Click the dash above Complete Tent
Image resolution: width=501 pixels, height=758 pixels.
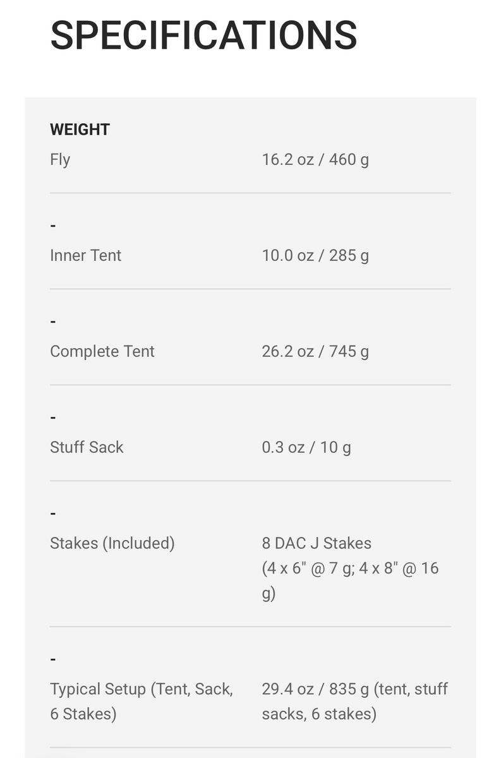coord(53,322)
